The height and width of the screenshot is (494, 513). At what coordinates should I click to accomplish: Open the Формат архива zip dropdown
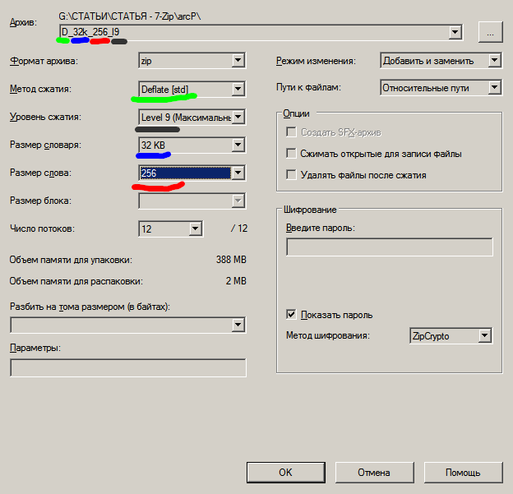pos(192,61)
